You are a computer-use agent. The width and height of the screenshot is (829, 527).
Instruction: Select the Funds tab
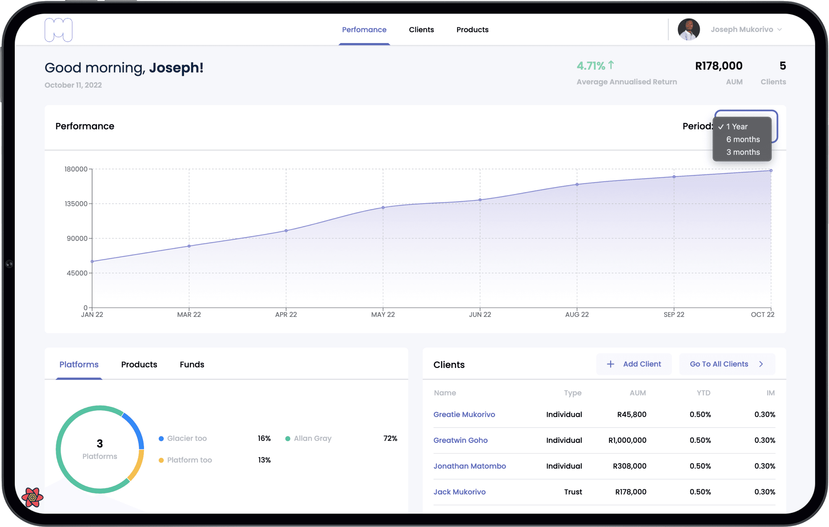192,364
